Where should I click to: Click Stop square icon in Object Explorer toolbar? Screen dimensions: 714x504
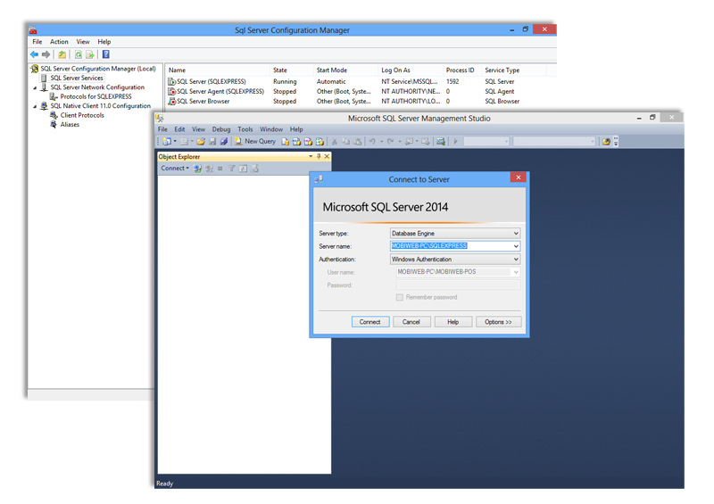pos(220,169)
